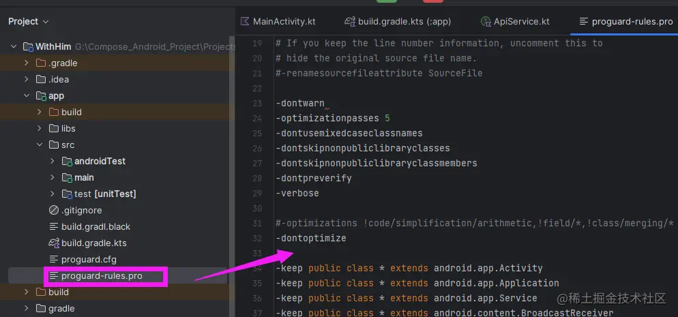Click the app module folder icon
The height and width of the screenshot is (317, 678).
(x=40, y=96)
